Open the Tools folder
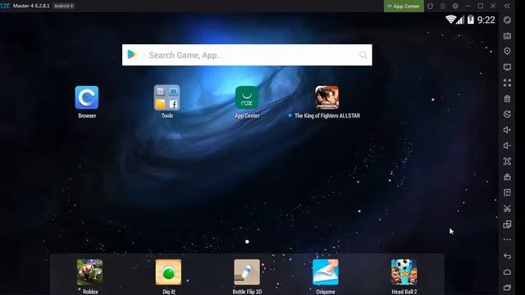This screenshot has height=295, width=525. (x=167, y=98)
